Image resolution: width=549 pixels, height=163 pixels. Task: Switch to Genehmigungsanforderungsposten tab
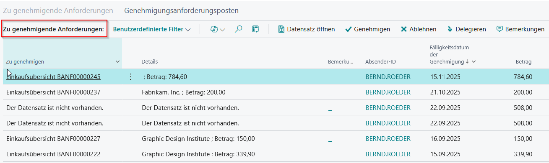(182, 10)
